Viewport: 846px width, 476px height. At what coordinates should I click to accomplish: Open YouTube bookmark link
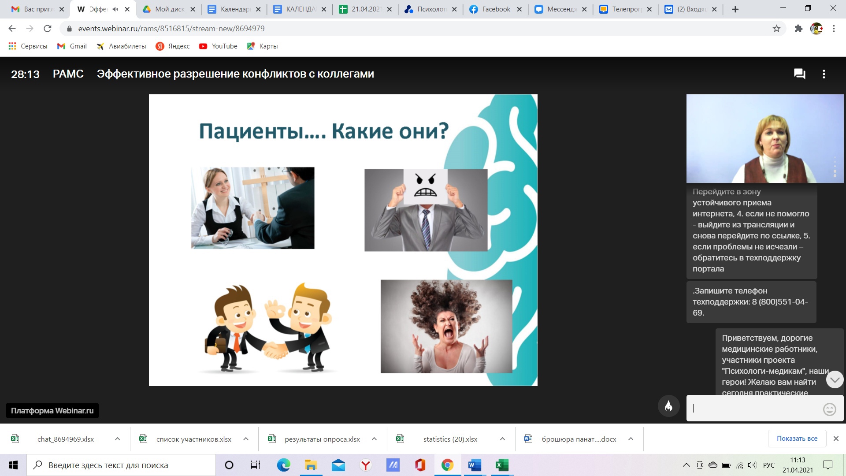click(219, 46)
